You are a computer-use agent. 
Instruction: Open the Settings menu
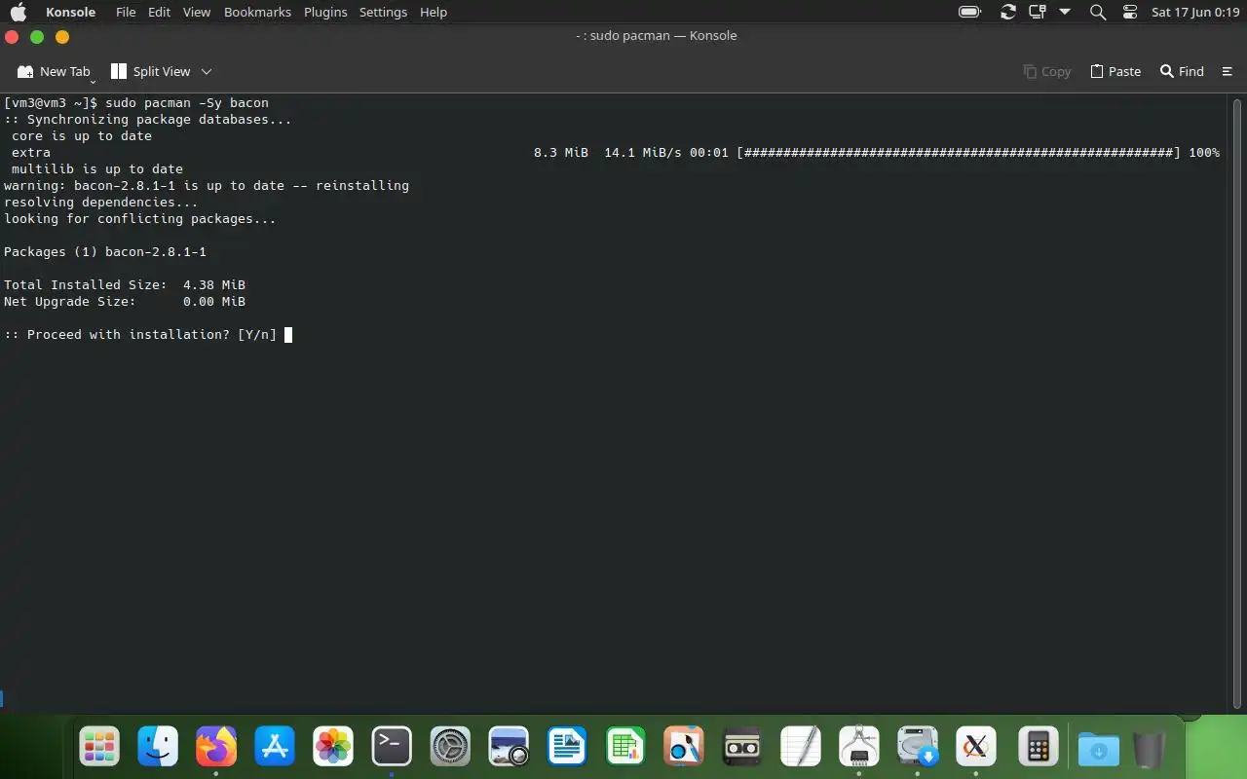pos(383,12)
